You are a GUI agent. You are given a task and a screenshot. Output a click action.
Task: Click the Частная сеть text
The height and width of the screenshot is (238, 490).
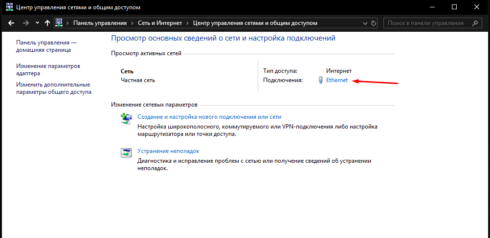[x=138, y=80]
